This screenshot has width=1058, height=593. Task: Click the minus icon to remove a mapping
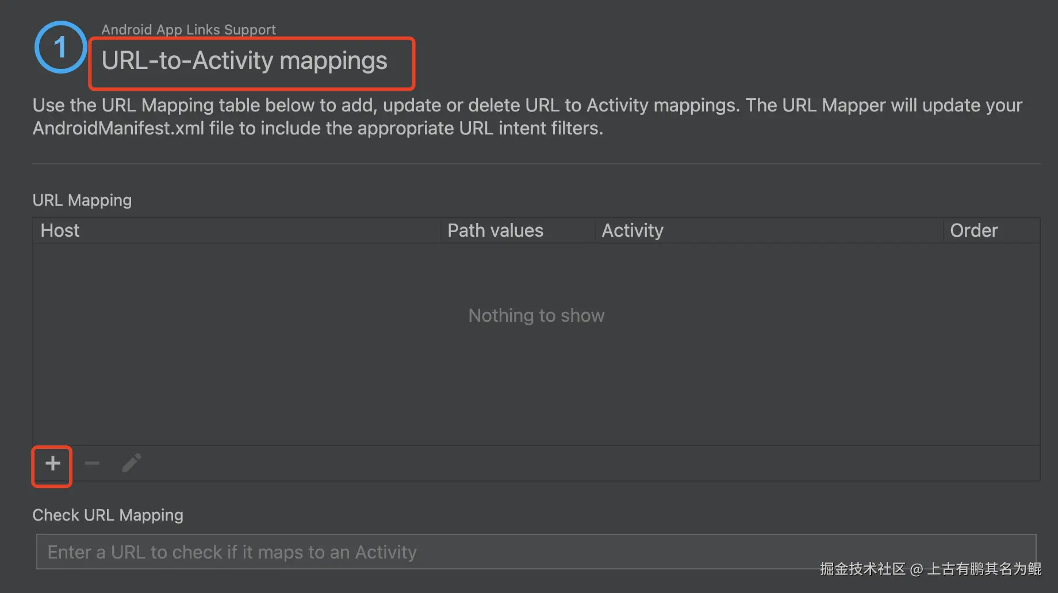[92, 463]
